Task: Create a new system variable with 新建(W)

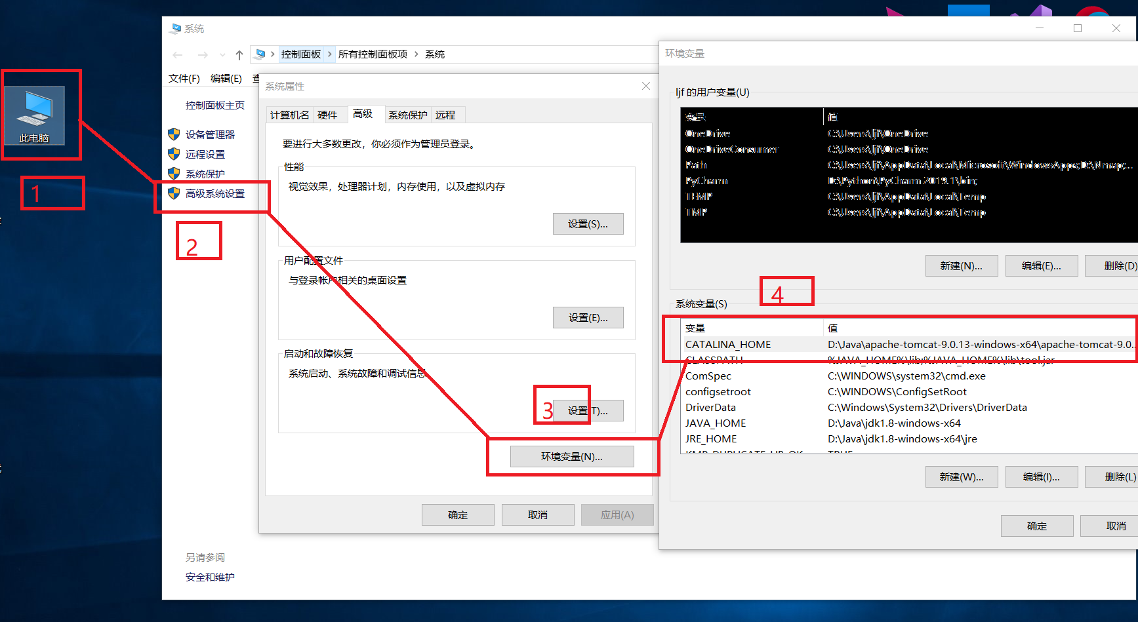Action: click(961, 476)
